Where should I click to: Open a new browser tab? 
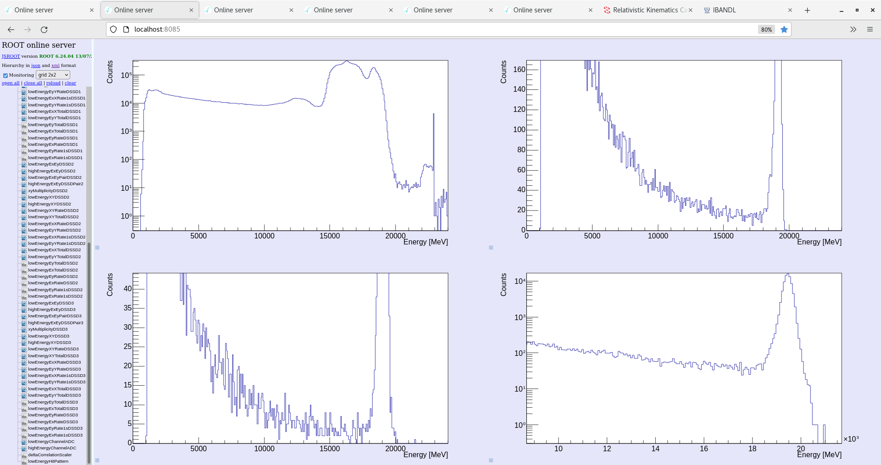807,10
